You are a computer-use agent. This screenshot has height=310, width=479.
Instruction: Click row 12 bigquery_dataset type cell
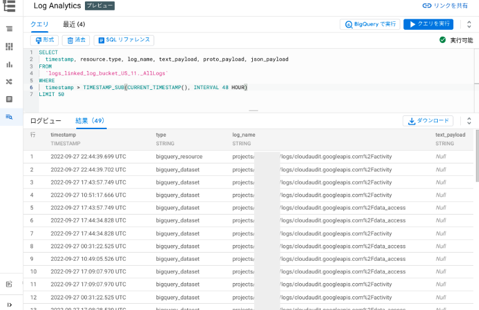[177, 297]
